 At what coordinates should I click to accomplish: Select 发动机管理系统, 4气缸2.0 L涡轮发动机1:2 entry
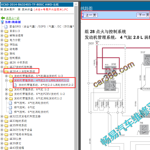(x=42, y=80)
